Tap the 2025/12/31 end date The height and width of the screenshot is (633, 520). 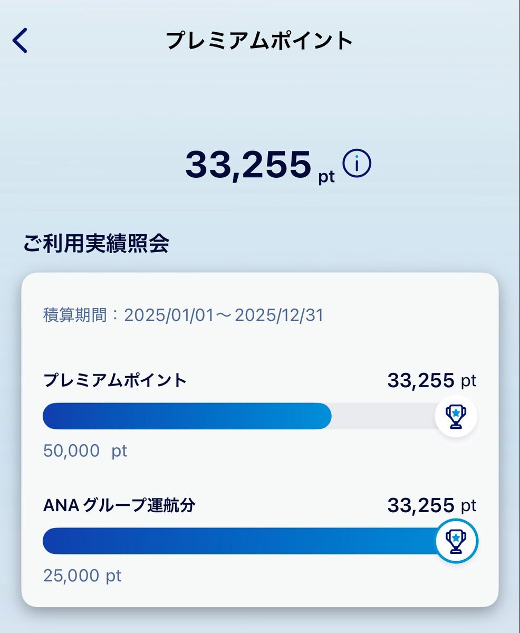pyautogui.click(x=279, y=315)
